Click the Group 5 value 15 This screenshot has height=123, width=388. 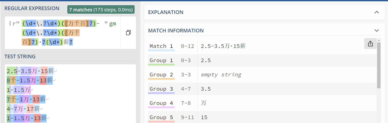coord(204,118)
